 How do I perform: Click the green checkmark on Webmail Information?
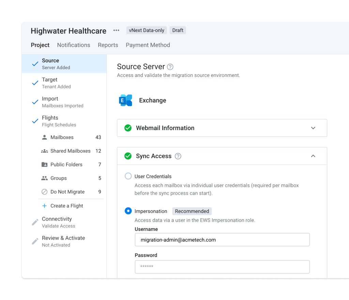(128, 128)
